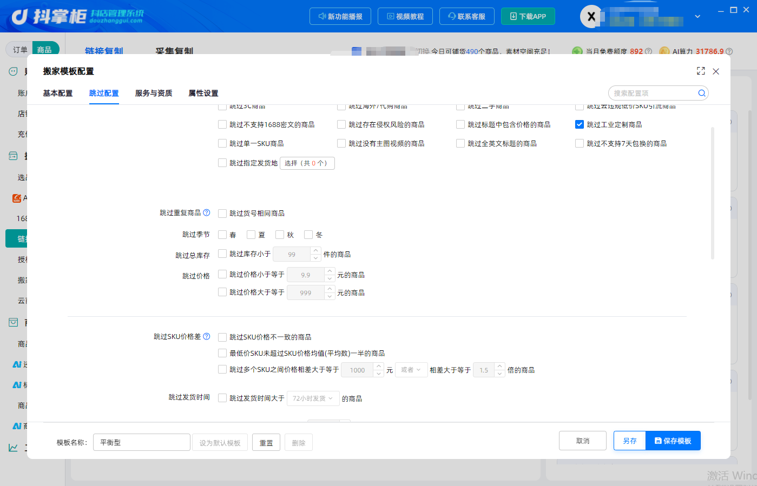Open the 或者 dropdown

click(x=412, y=370)
